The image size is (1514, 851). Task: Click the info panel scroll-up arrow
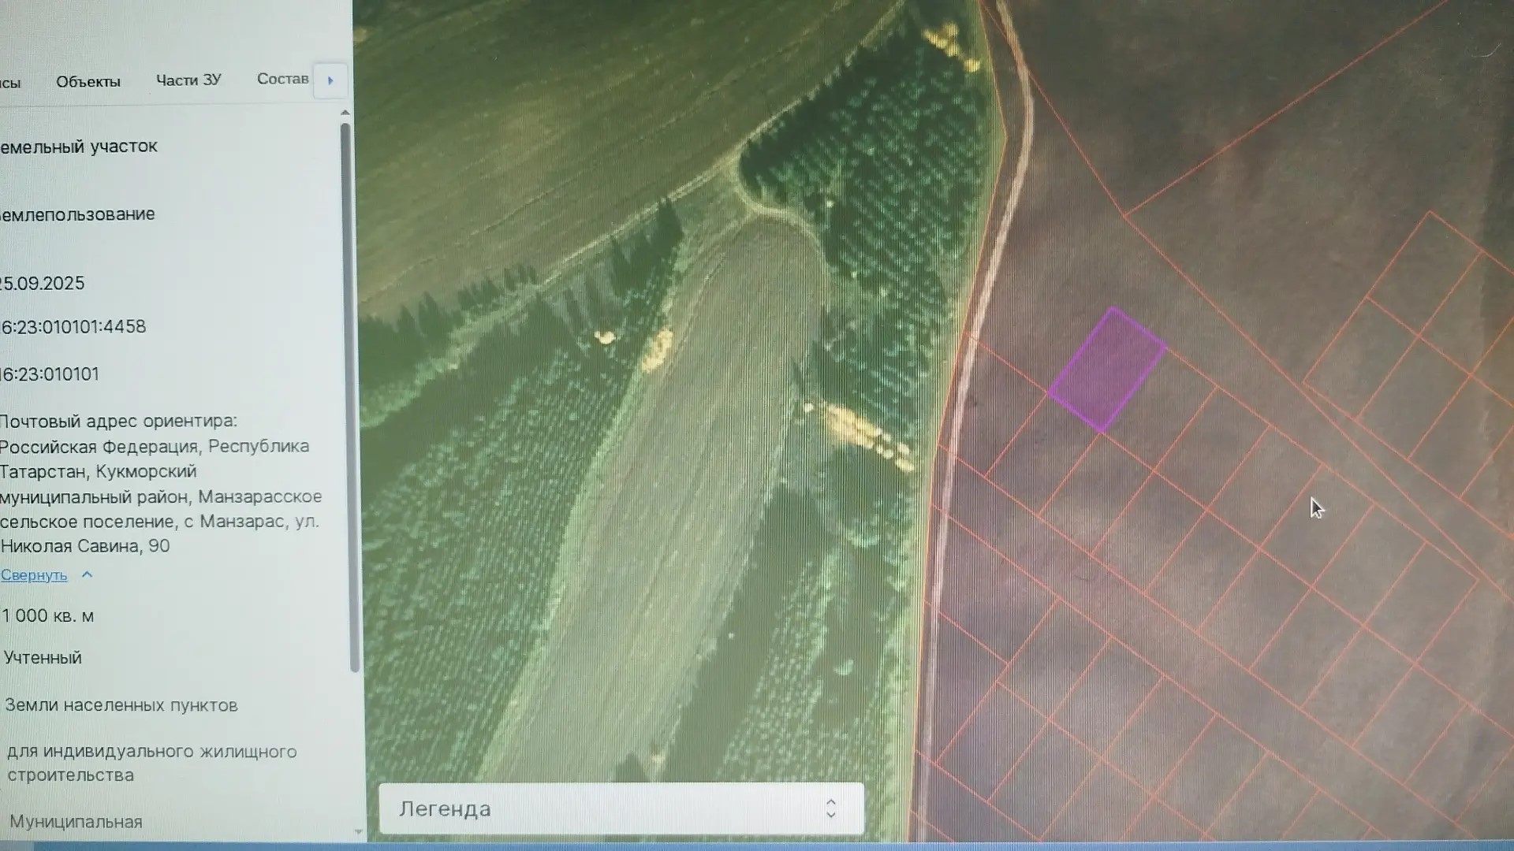tap(345, 113)
